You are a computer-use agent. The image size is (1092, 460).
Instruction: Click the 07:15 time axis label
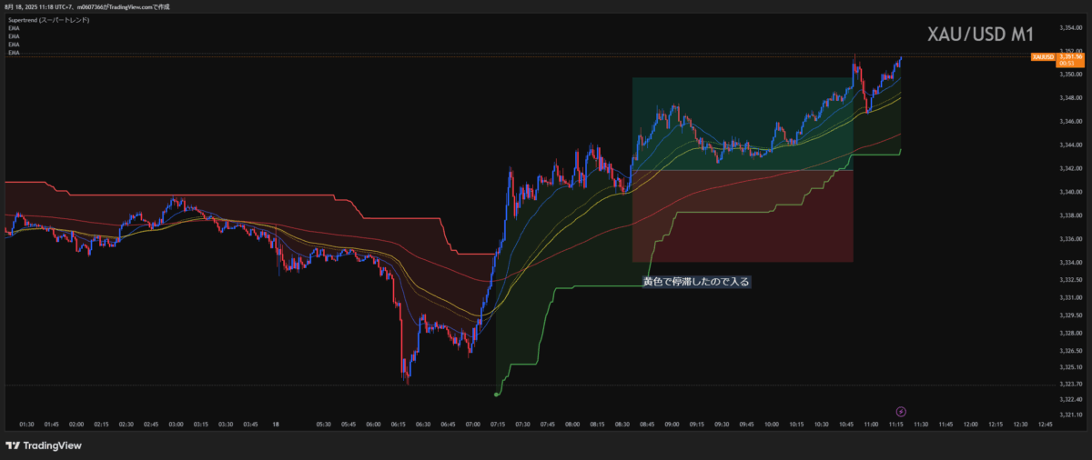(498, 425)
